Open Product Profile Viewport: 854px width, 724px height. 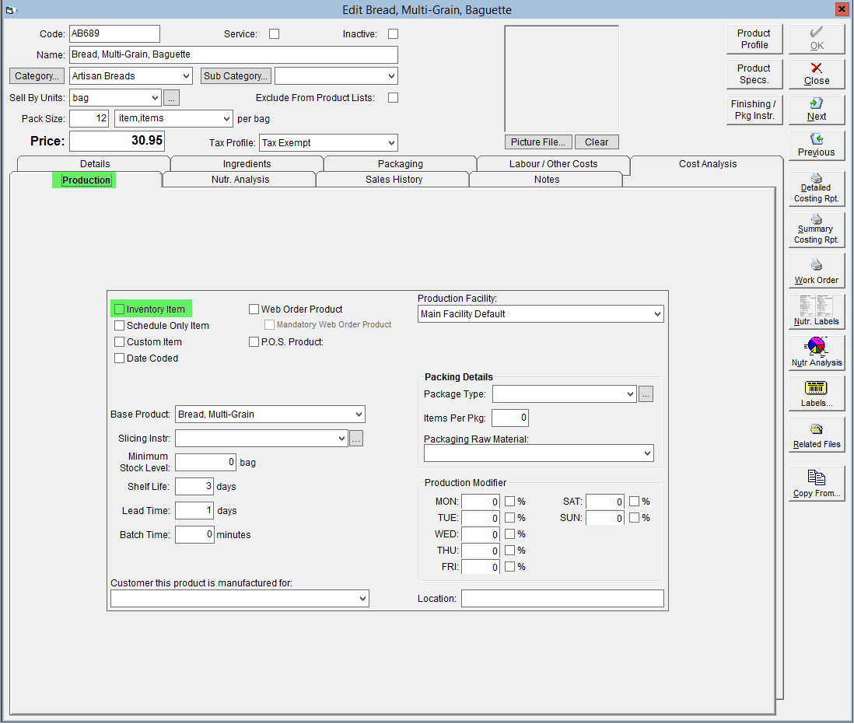pyautogui.click(x=754, y=39)
